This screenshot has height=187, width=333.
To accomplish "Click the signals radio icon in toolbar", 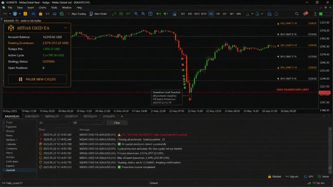I will 48,14.
